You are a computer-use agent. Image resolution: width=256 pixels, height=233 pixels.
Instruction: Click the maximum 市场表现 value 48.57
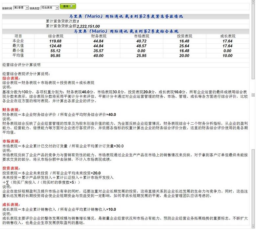[x=141, y=46]
